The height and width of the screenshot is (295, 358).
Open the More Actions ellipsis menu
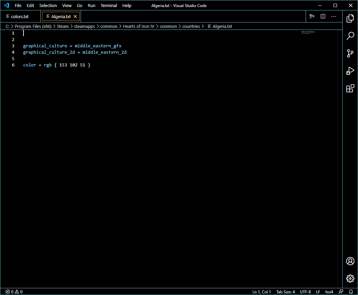333,16
